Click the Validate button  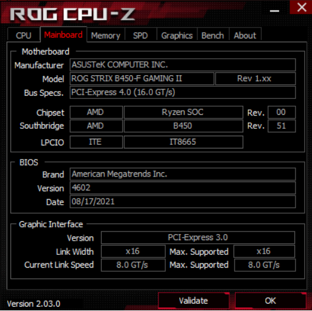pos(194,301)
